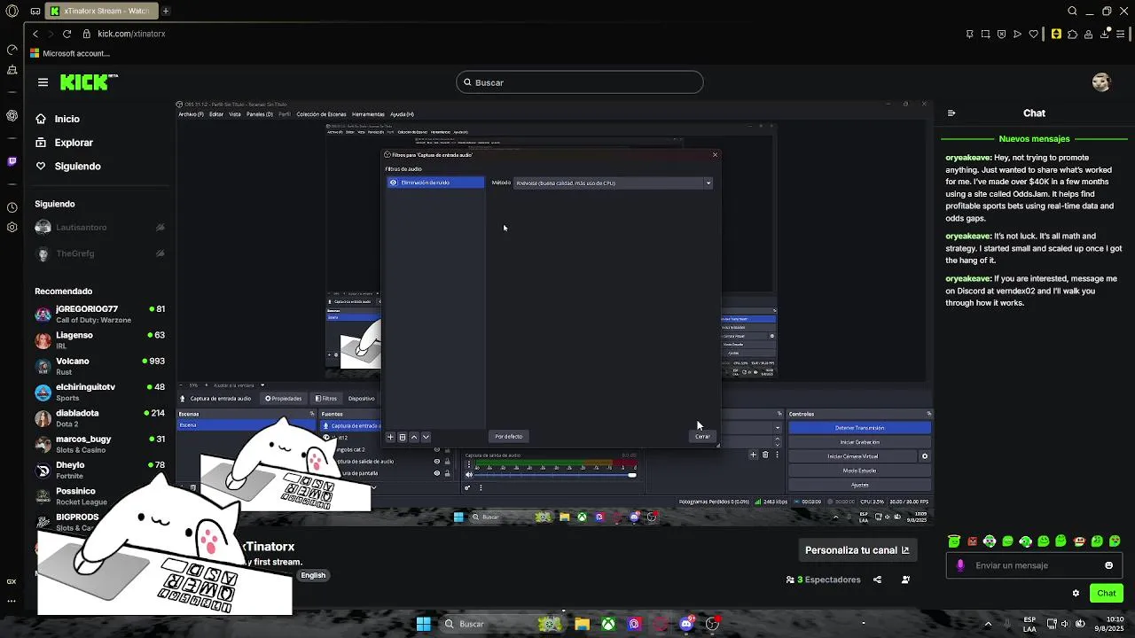Click Detener Transmisión in OBS
This screenshot has height=638, width=1135.
(x=859, y=428)
